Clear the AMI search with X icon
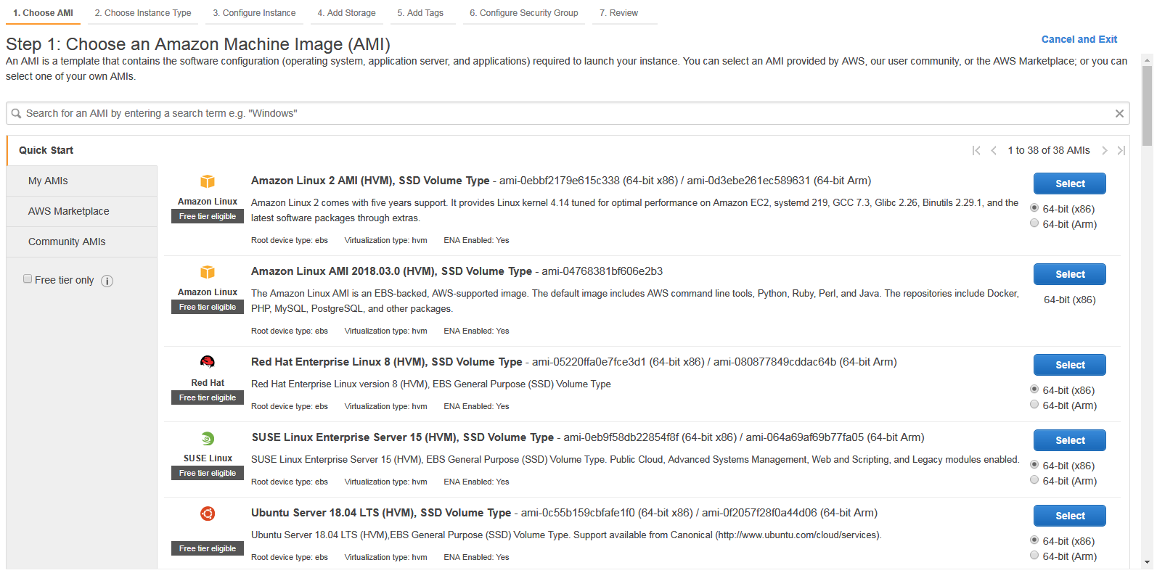This screenshot has height=573, width=1157. click(1119, 113)
